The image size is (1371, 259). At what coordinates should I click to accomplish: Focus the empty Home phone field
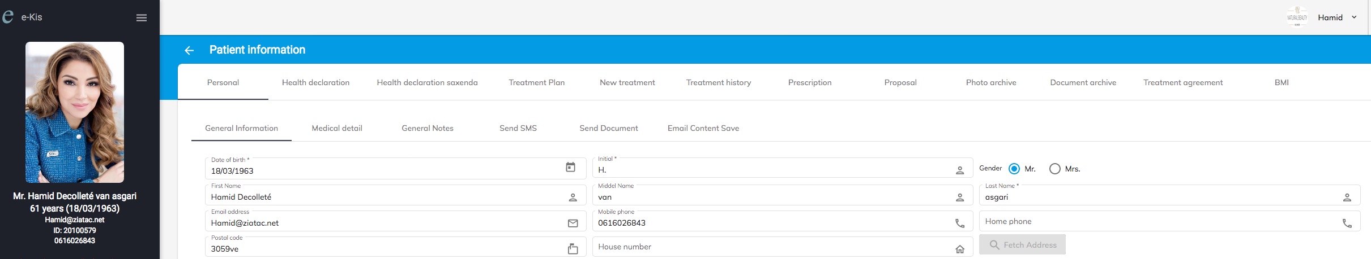pyautogui.click(x=1169, y=221)
